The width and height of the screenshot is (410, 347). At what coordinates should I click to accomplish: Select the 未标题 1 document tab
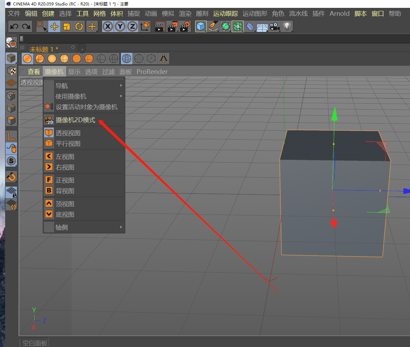coord(44,49)
